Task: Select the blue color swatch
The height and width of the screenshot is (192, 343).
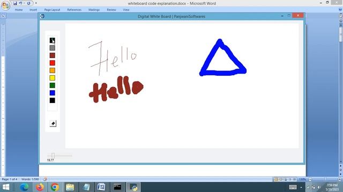Action: [53, 93]
